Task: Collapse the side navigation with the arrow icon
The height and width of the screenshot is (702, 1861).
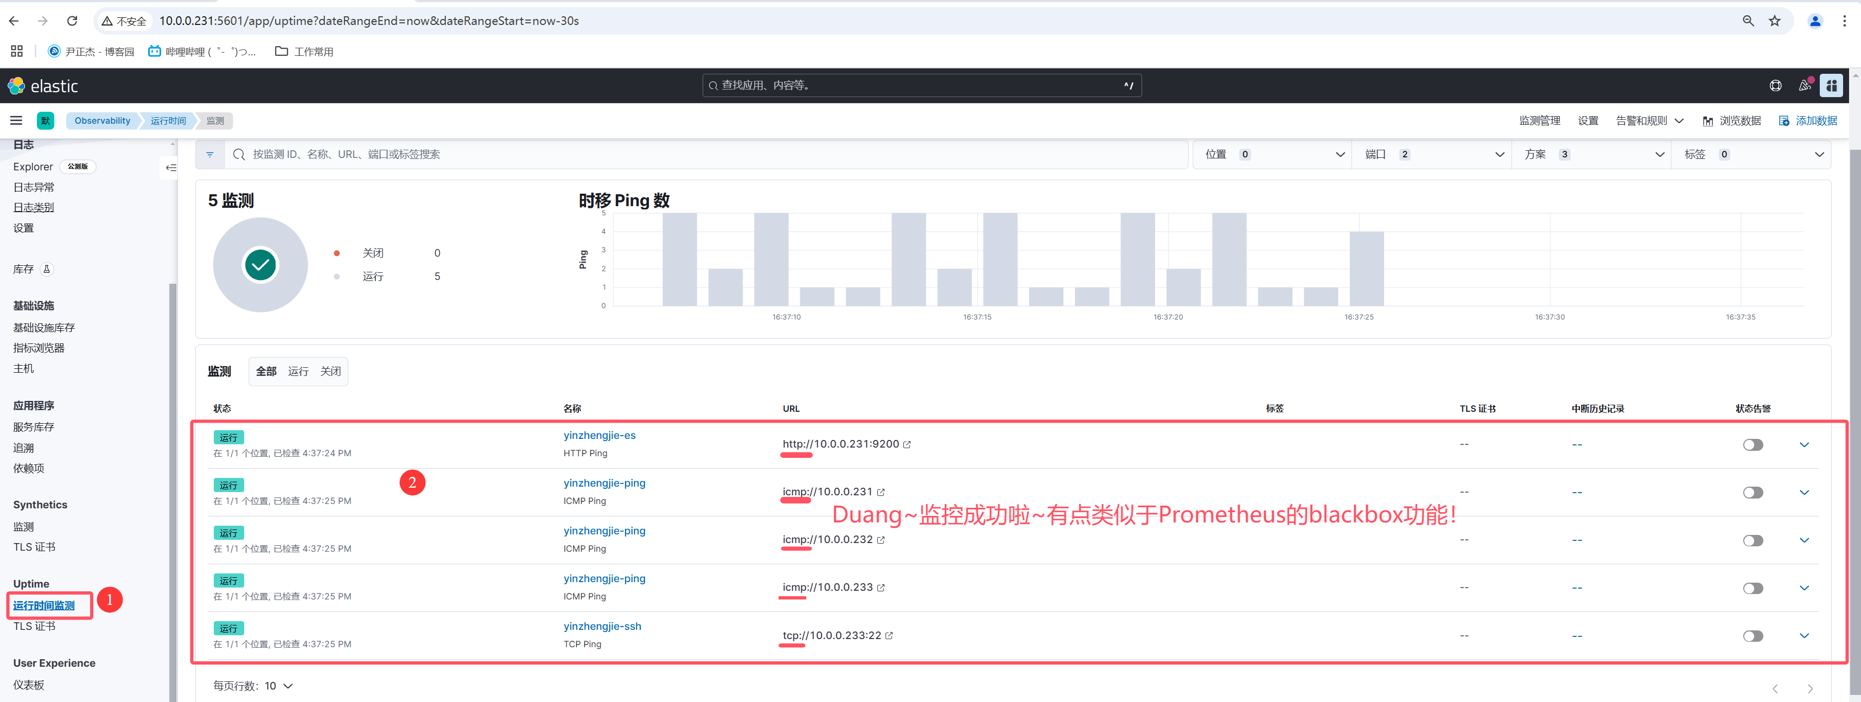Action: coord(170,168)
